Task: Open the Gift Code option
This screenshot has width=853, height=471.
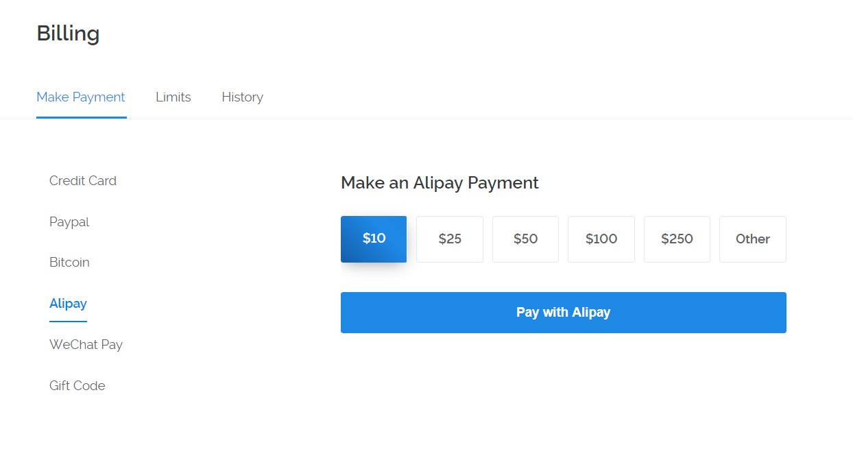Action: [77, 386]
